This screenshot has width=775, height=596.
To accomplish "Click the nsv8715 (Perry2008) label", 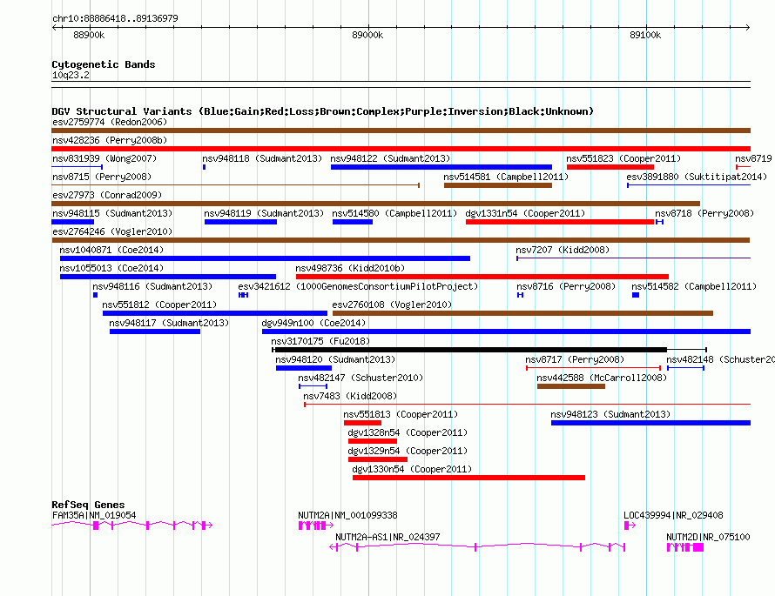I will [102, 177].
